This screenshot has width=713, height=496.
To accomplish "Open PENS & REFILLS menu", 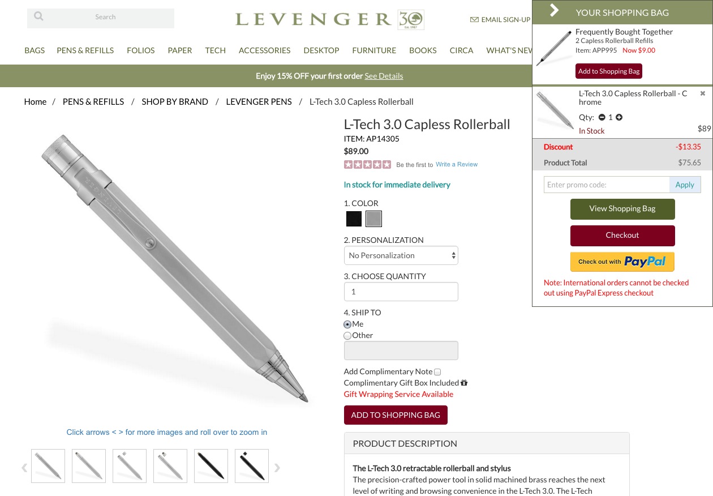I will coord(85,50).
